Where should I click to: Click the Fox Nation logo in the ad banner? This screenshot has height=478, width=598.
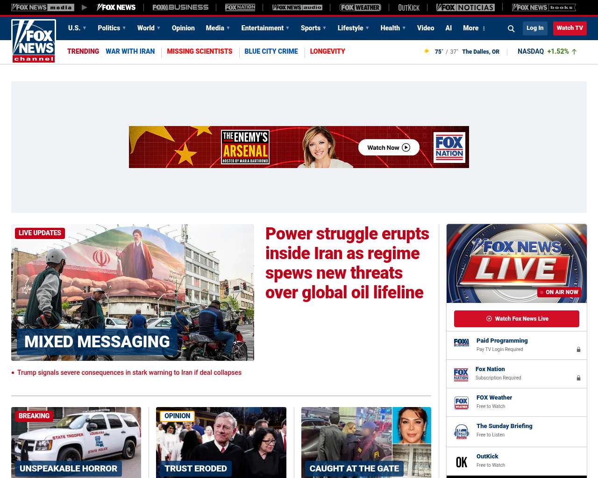[449, 148]
